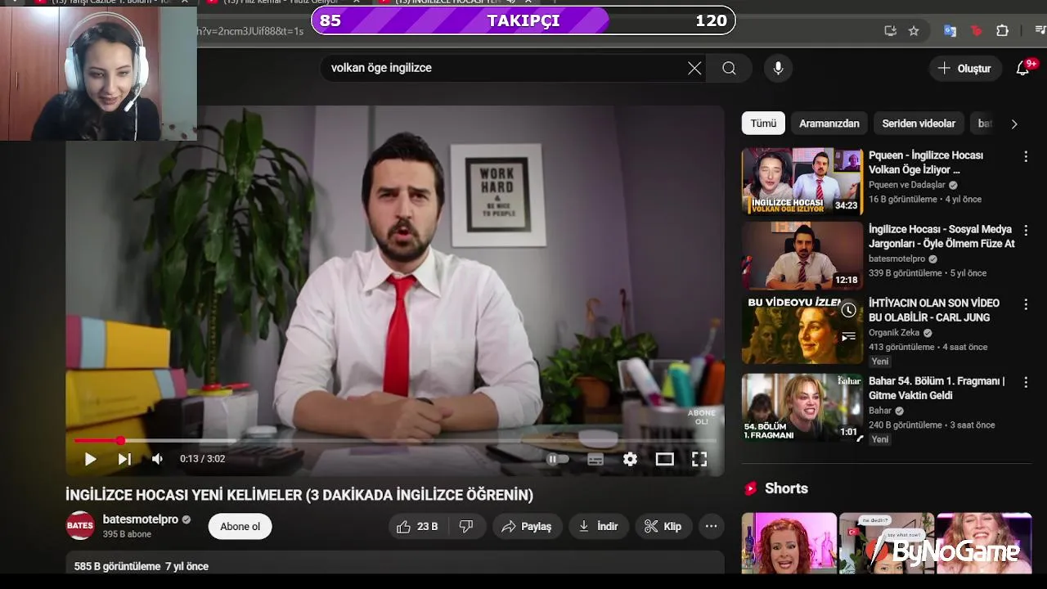1047x589 pixels.
Task: Create a clip with Klip button
Action: (663, 526)
